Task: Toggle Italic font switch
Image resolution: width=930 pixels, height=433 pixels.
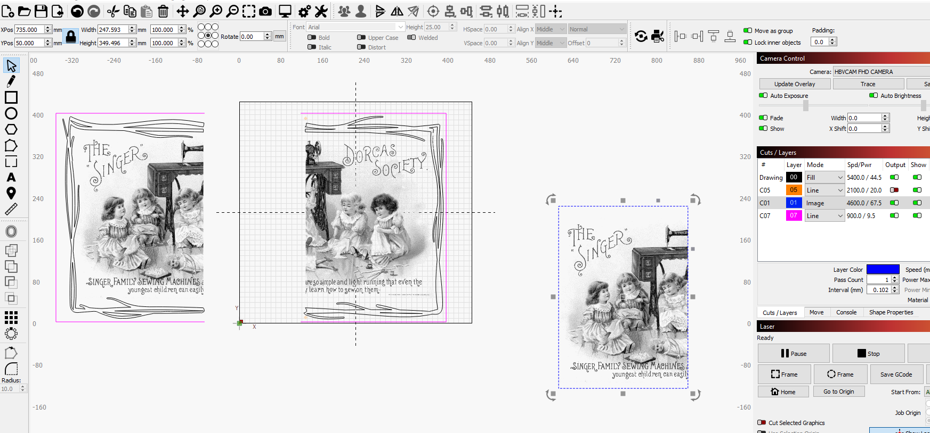Action: [x=312, y=47]
